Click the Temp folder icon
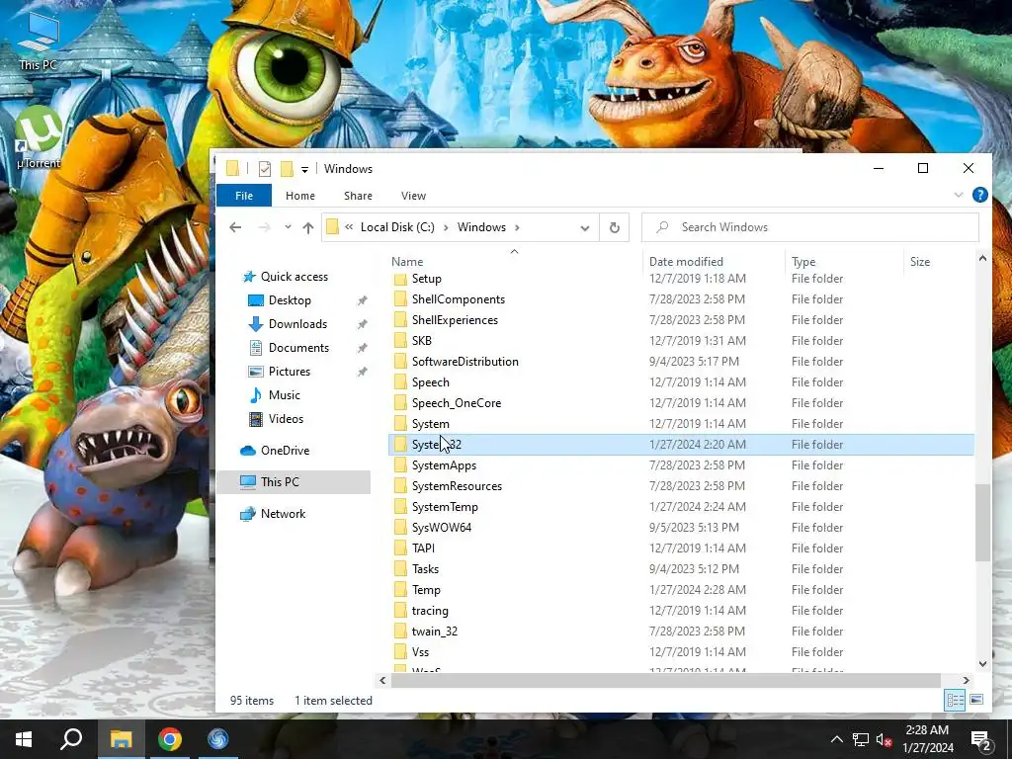The width and height of the screenshot is (1012, 759). 401,590
